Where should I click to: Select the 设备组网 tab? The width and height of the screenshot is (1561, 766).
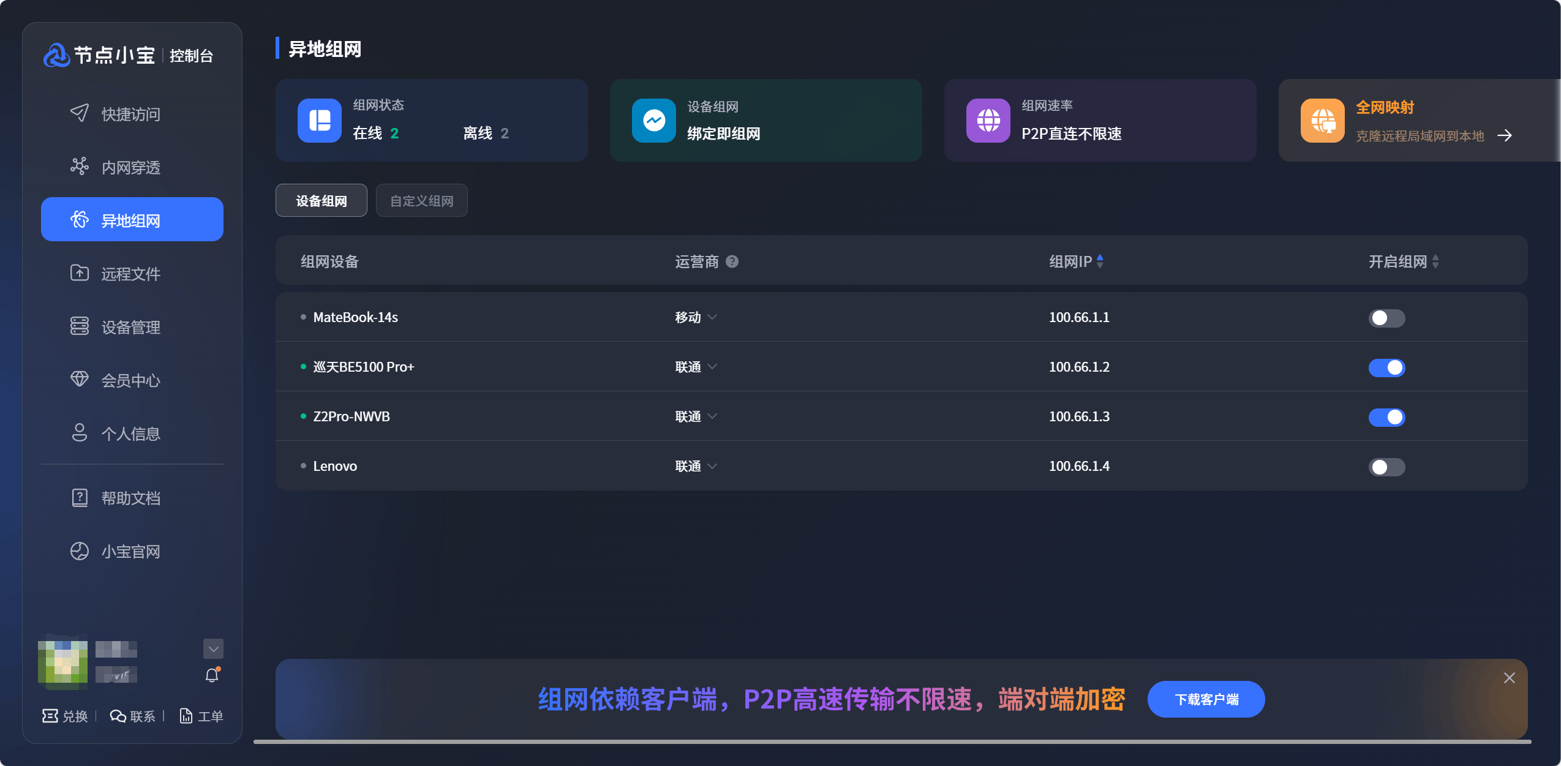(x=321, y=200)
